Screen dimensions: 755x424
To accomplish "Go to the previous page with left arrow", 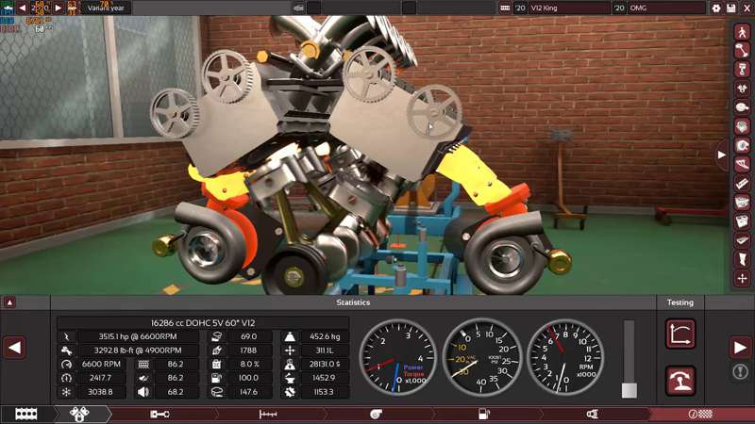I will 14,348.
